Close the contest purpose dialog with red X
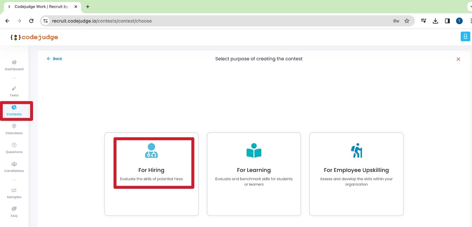 [x=458, y=59]
